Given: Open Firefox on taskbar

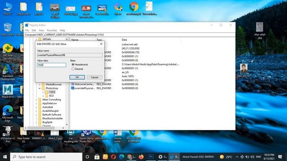Looking at the screenshot, I should tap(141, 157).
